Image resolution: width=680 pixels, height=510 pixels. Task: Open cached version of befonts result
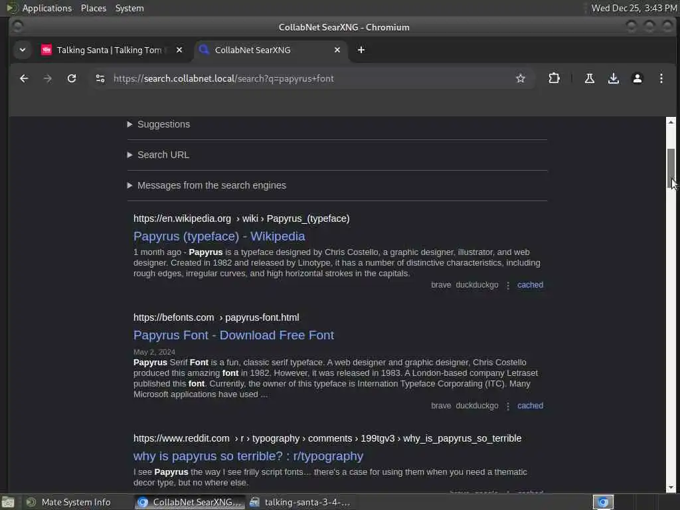[530, 406]
